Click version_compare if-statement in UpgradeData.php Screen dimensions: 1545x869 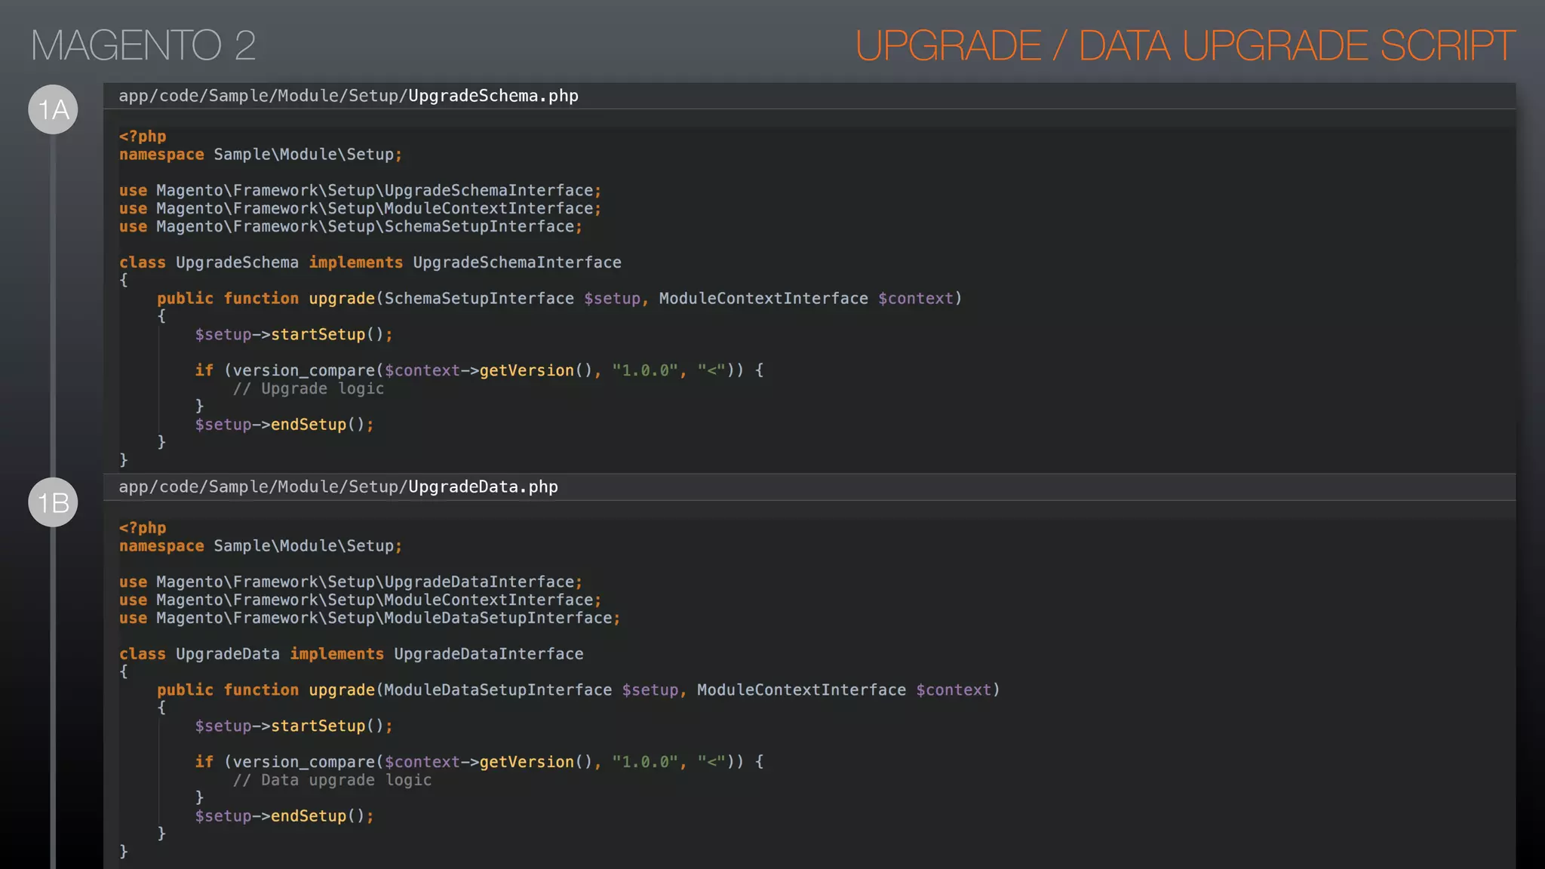click(480, 762)
